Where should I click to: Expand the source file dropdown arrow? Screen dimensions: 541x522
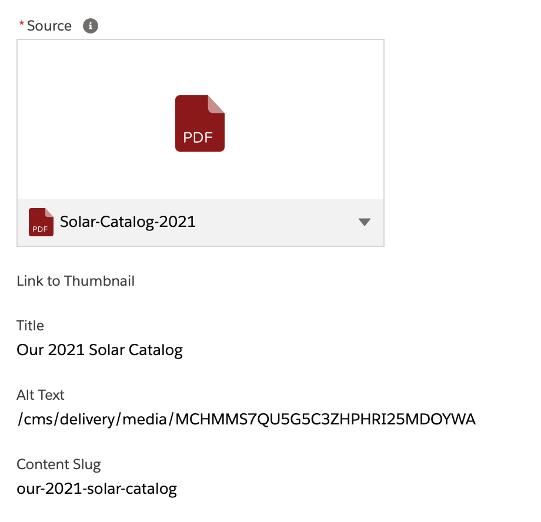click(365, 222)
